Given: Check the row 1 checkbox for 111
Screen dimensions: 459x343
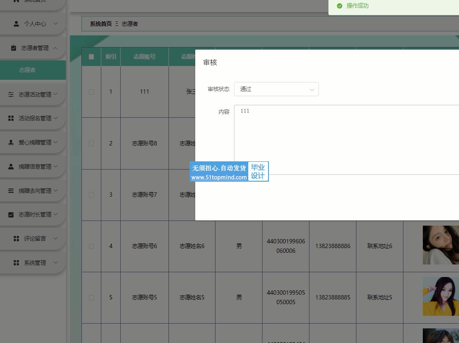Looking at the screenshot, I should pyautogui.click(x=91, y=92).
